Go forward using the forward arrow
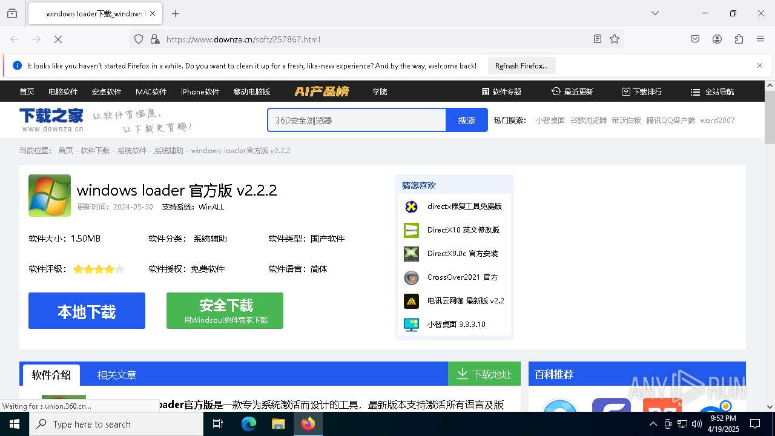Viewport: 775px width, 436px height. coord(36,39)
